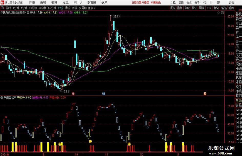Screen dimensions: 242x156
Task: Select the 周线 weekly period
Action: tap(67, 8)
